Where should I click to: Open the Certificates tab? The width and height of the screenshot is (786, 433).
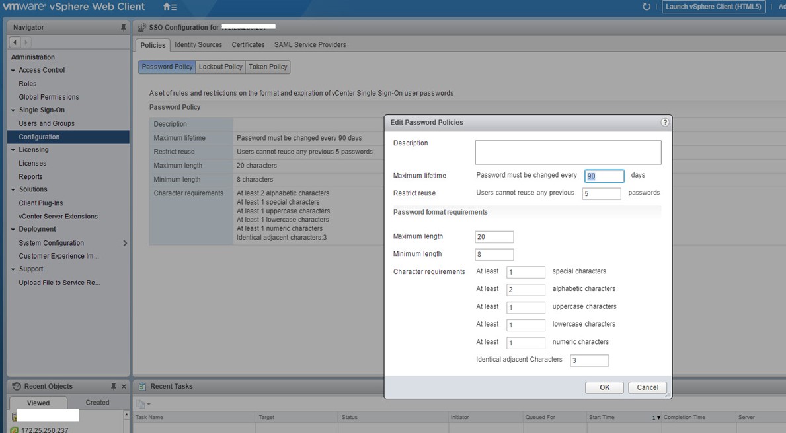[248, 44]
